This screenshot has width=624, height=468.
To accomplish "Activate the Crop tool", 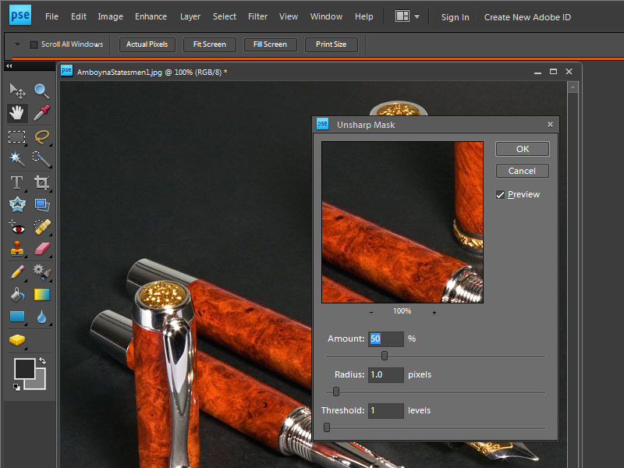I will (x=41, y=183).
